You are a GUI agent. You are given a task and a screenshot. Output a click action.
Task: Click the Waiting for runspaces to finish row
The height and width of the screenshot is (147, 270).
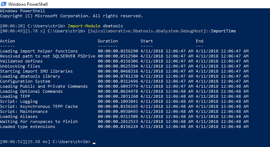(39, 122)
